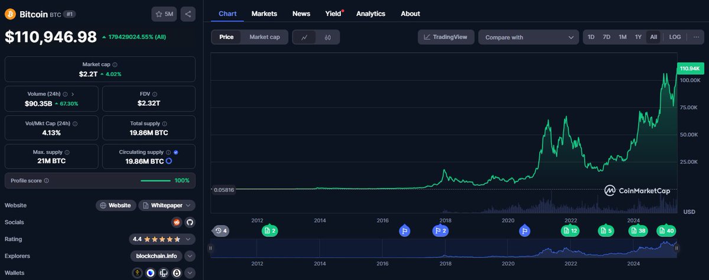Open the News tab
Screen dimensions: 709x280
pyautogui.click(x=301, y=14)
